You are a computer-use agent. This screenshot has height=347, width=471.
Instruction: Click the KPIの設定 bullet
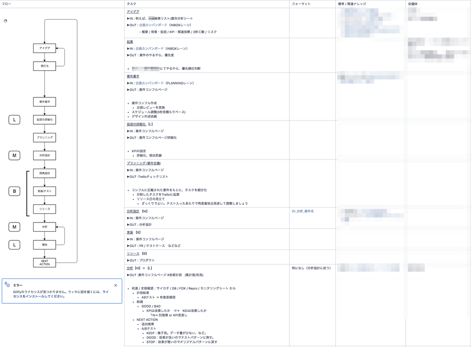coord(139,151)
